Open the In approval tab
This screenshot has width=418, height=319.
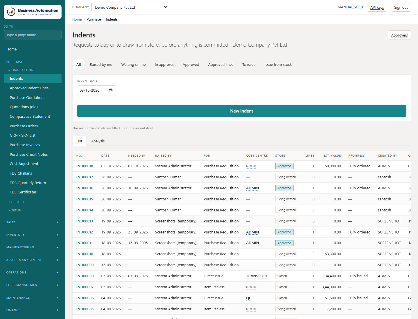coord(164,65)
